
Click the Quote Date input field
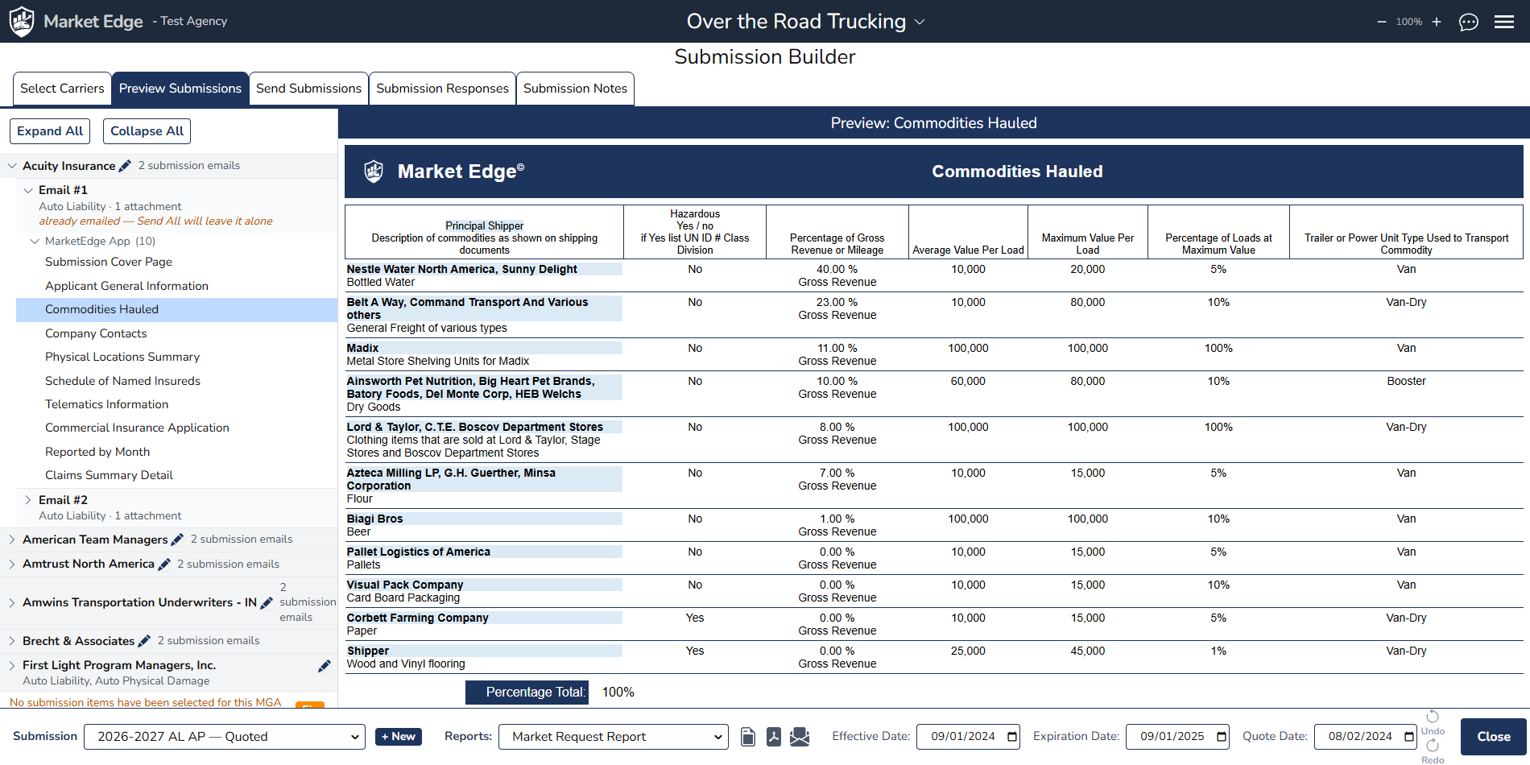(x=1366, y=737)
